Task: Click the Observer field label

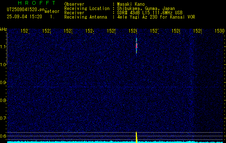Action: pos(74,4)
